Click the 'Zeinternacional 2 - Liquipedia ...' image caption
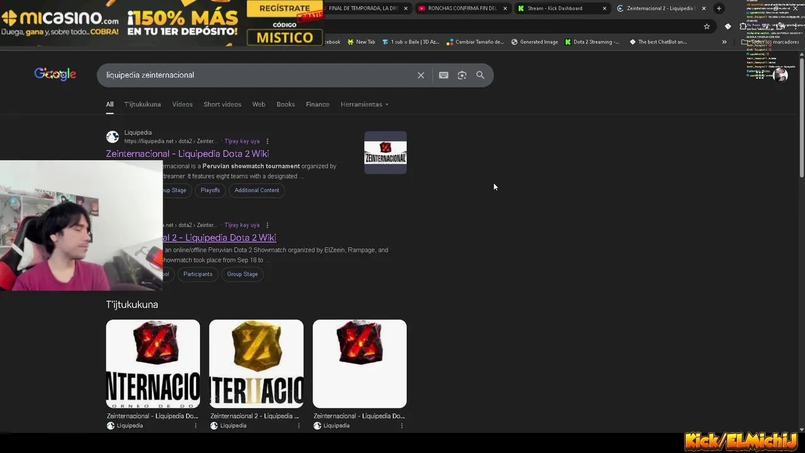805x453 pixels. (255, 416)
